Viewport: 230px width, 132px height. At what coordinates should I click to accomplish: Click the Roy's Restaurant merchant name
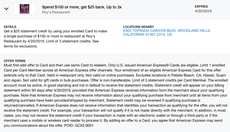point(56,12)
